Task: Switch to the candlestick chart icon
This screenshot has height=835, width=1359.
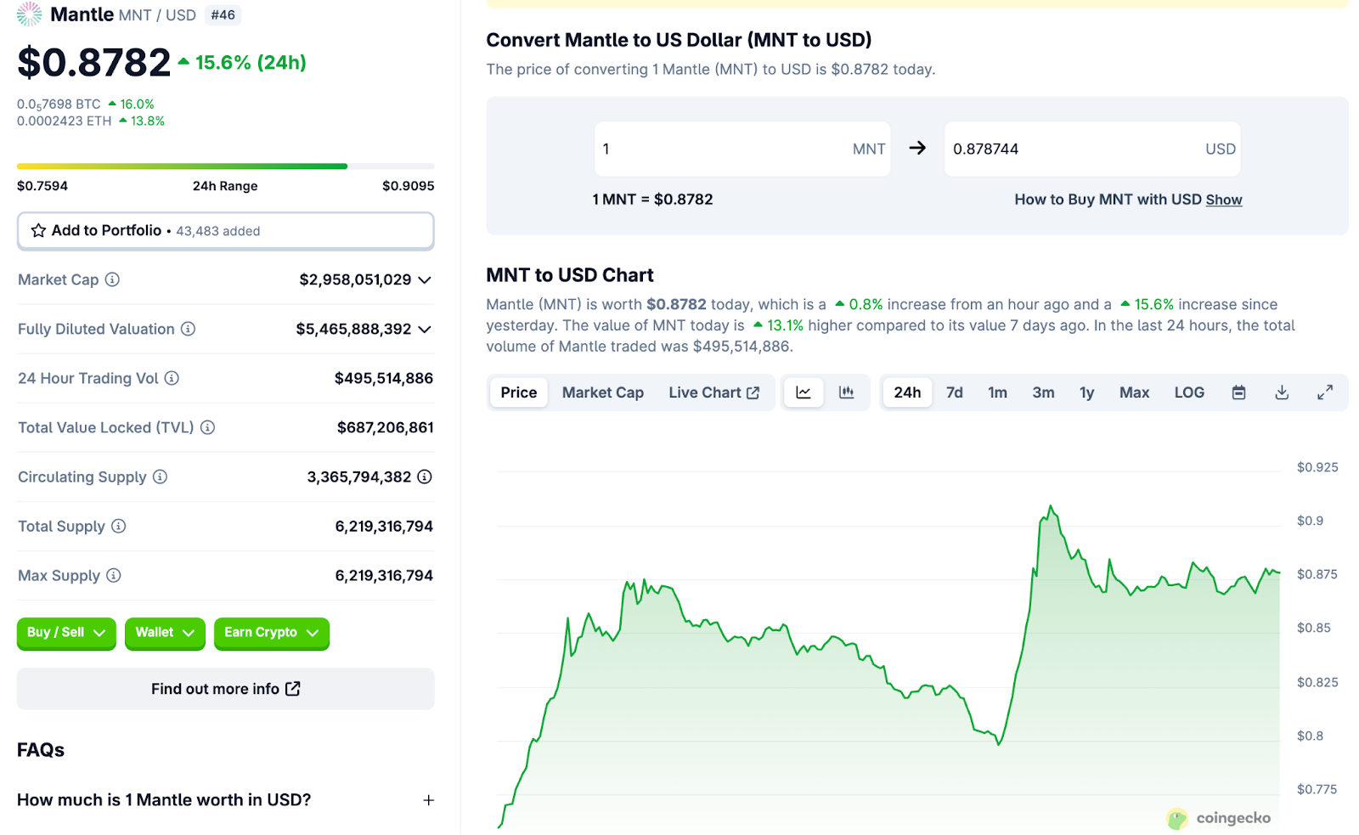Action: (847, 392)
